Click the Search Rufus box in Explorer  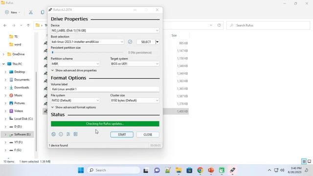click(268, 25)
